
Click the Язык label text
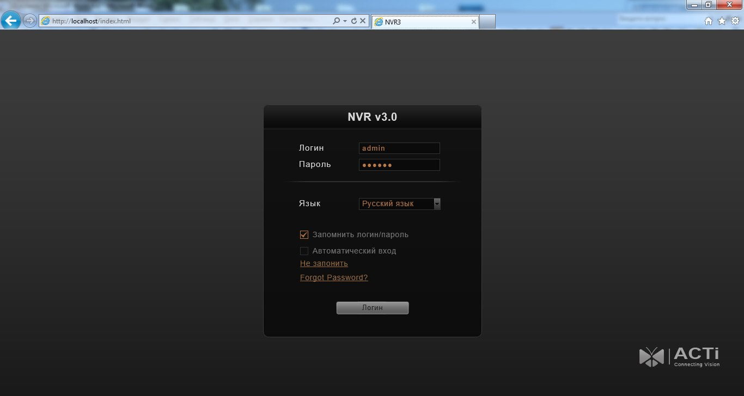click(309, 203)
